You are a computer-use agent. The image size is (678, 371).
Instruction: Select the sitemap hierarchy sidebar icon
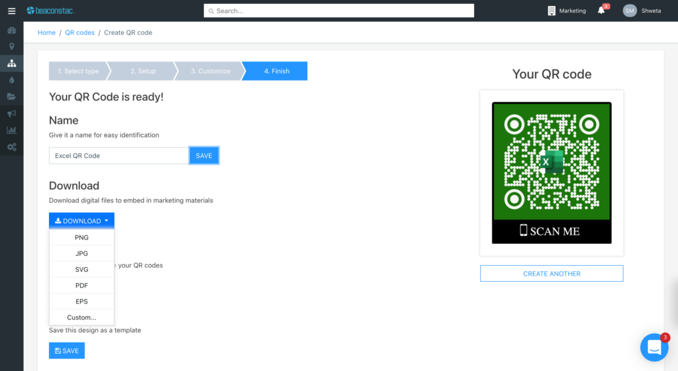tap(11, 63)
